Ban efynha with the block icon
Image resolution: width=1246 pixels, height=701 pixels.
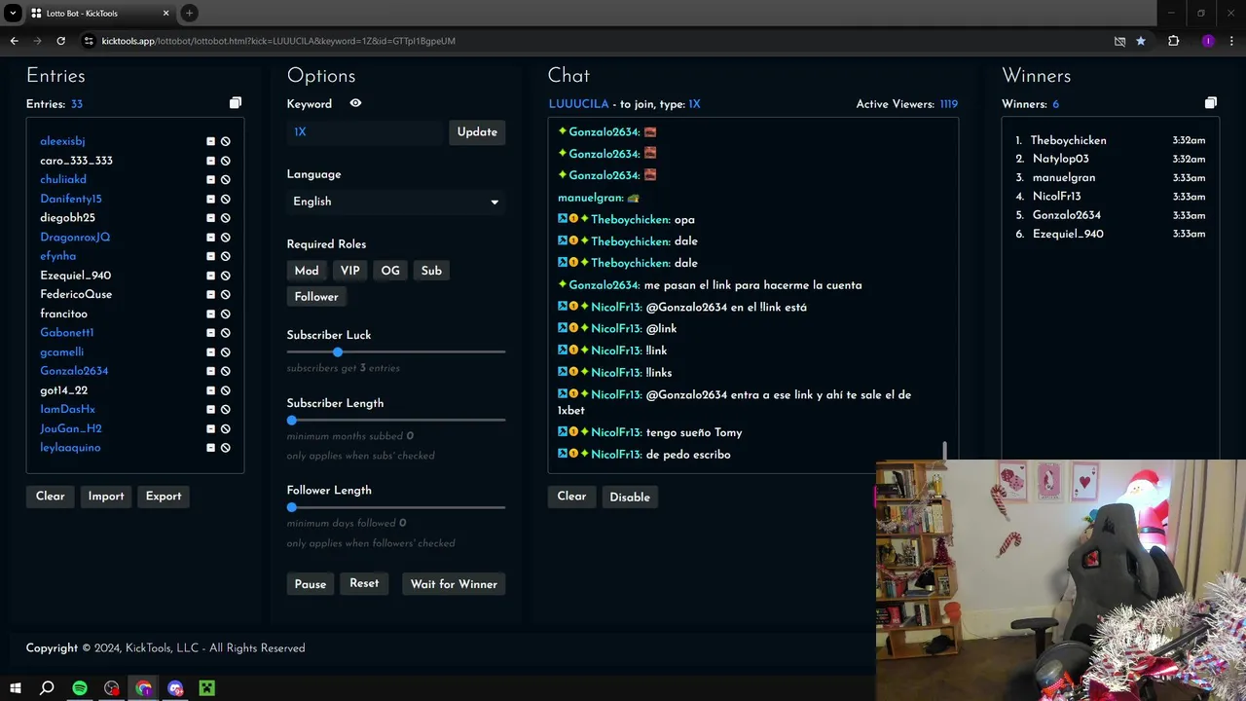[x=225, y=256]
